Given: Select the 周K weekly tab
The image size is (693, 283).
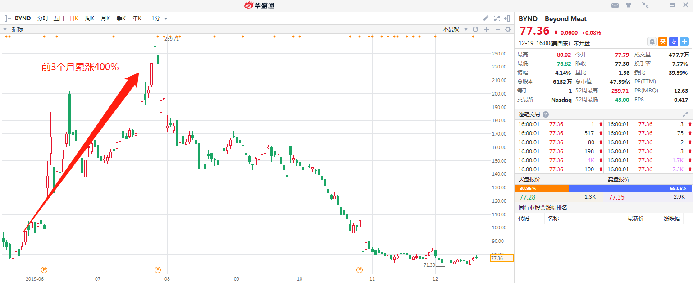Looking at the screenshot, I should tap(90, 18).
